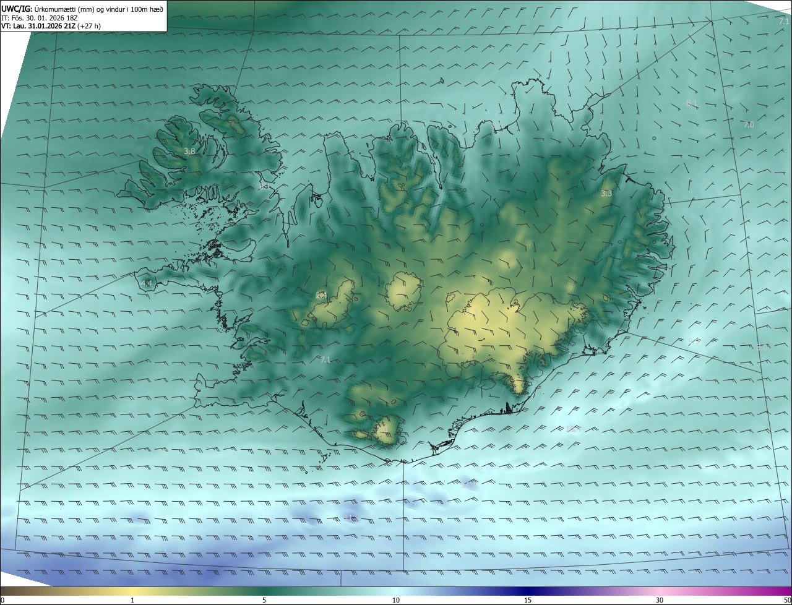Click the "5" tick on the color scale
This screenshot has width=792, height=605.
pos(264,600)
